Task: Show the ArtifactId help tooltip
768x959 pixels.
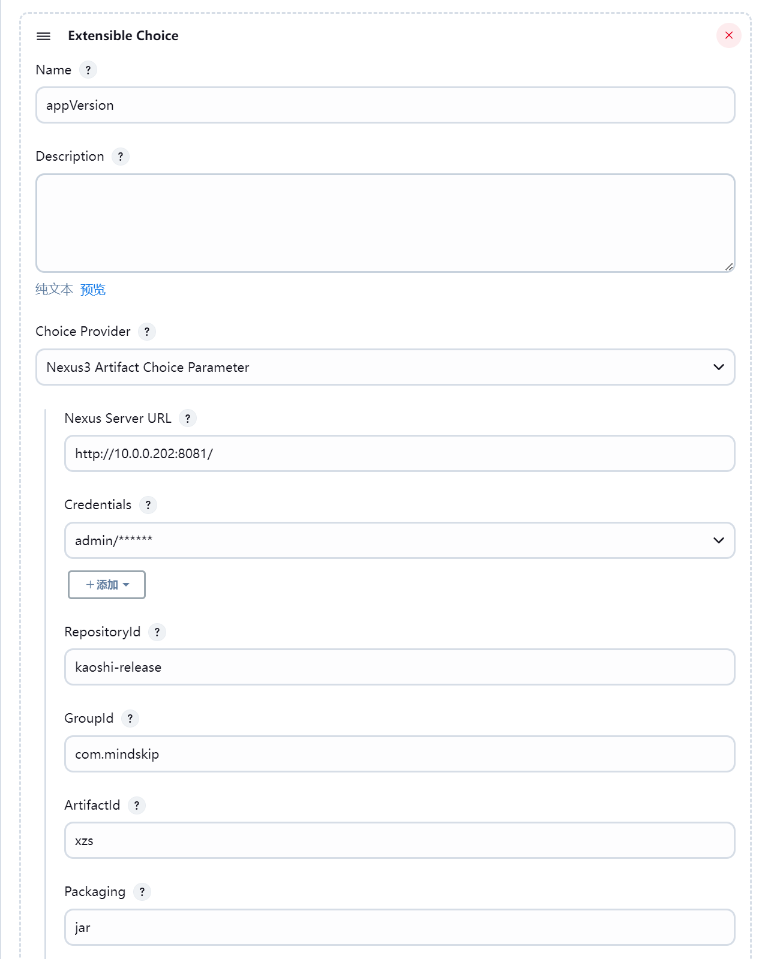Action: tap(137, 805)
